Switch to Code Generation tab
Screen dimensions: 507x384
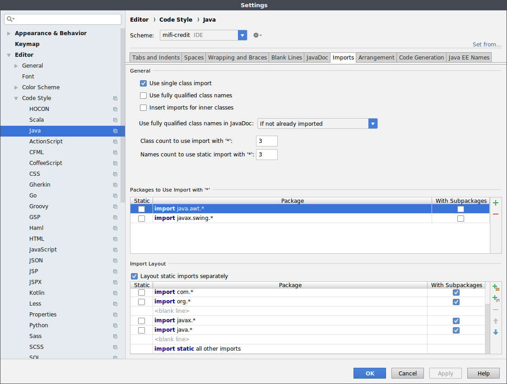[x=421, y=57]
